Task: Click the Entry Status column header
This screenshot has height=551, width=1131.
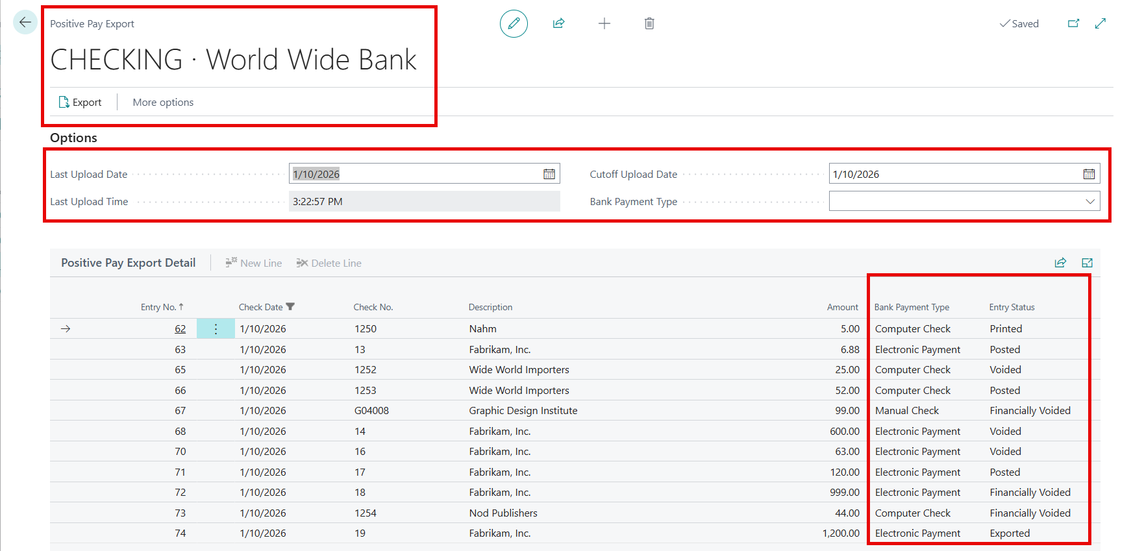Action: pyautogui.click(x=1012, y=307)
